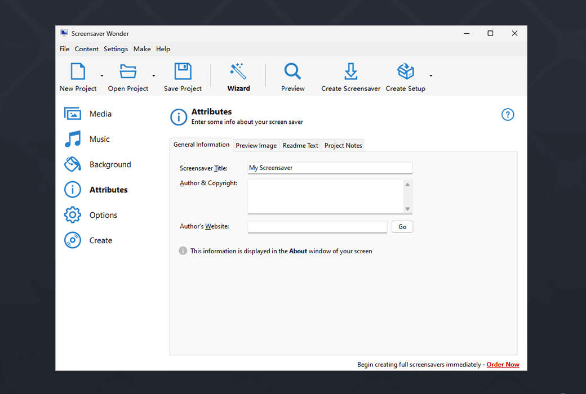Open the Settings menu
586x394 pixels.
[116, 49]
